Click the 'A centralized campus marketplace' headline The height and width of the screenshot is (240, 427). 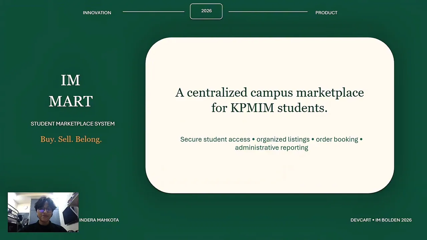(270, 100)
